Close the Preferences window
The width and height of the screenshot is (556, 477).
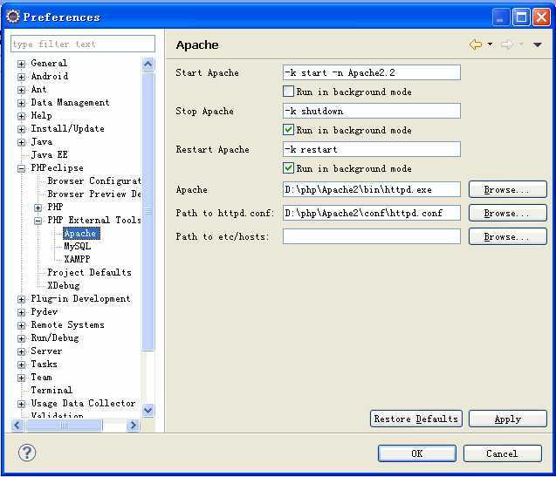coord(542,17)
